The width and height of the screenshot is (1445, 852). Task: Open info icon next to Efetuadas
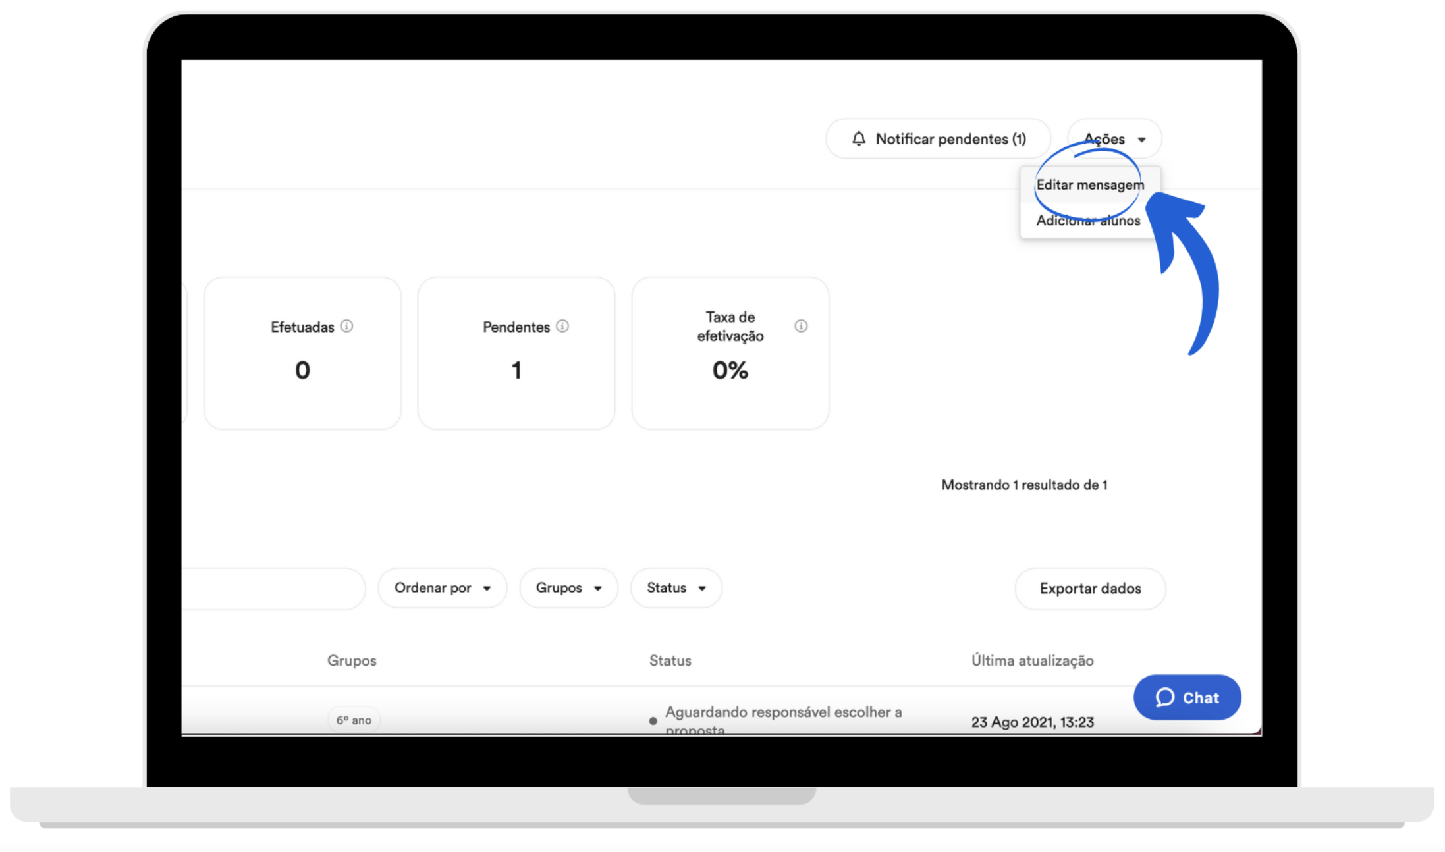[x=346, y=326]
